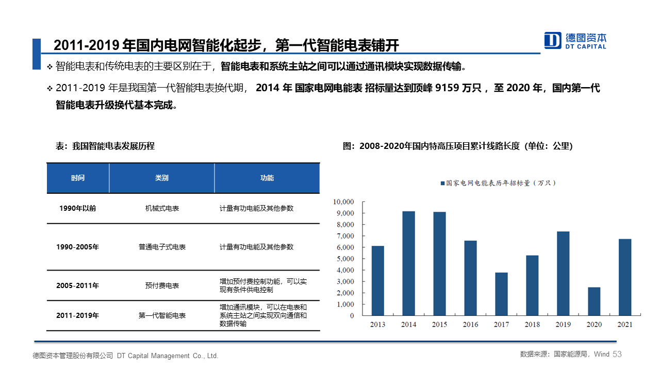
Task: Click the 功能 table header
Action: pos(267,178)
